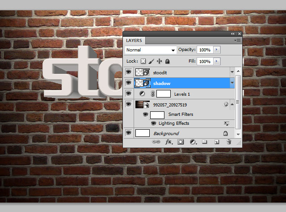Click Background layer lock icon
The image size is (286, 212).
point(225,133)
